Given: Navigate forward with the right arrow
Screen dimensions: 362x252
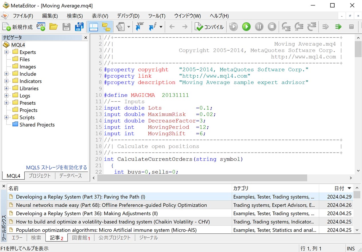Looking at the screenshot, I should coord(185,27).
